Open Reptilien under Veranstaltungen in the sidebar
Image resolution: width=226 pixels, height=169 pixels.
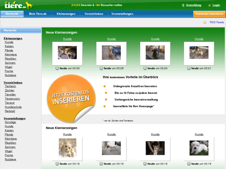click(x=11, y=143)
